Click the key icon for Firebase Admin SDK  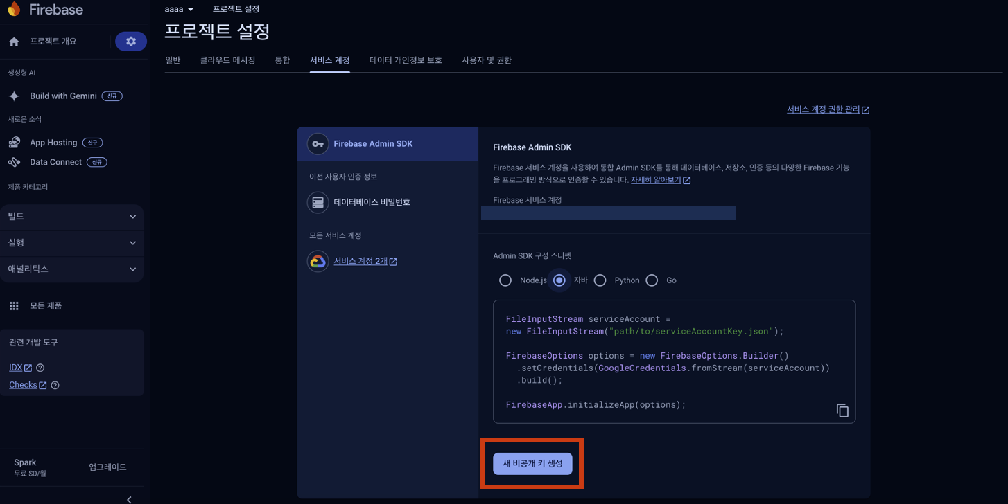318,144
